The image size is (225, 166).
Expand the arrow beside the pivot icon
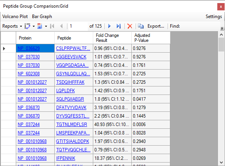[x=34, y=27]
